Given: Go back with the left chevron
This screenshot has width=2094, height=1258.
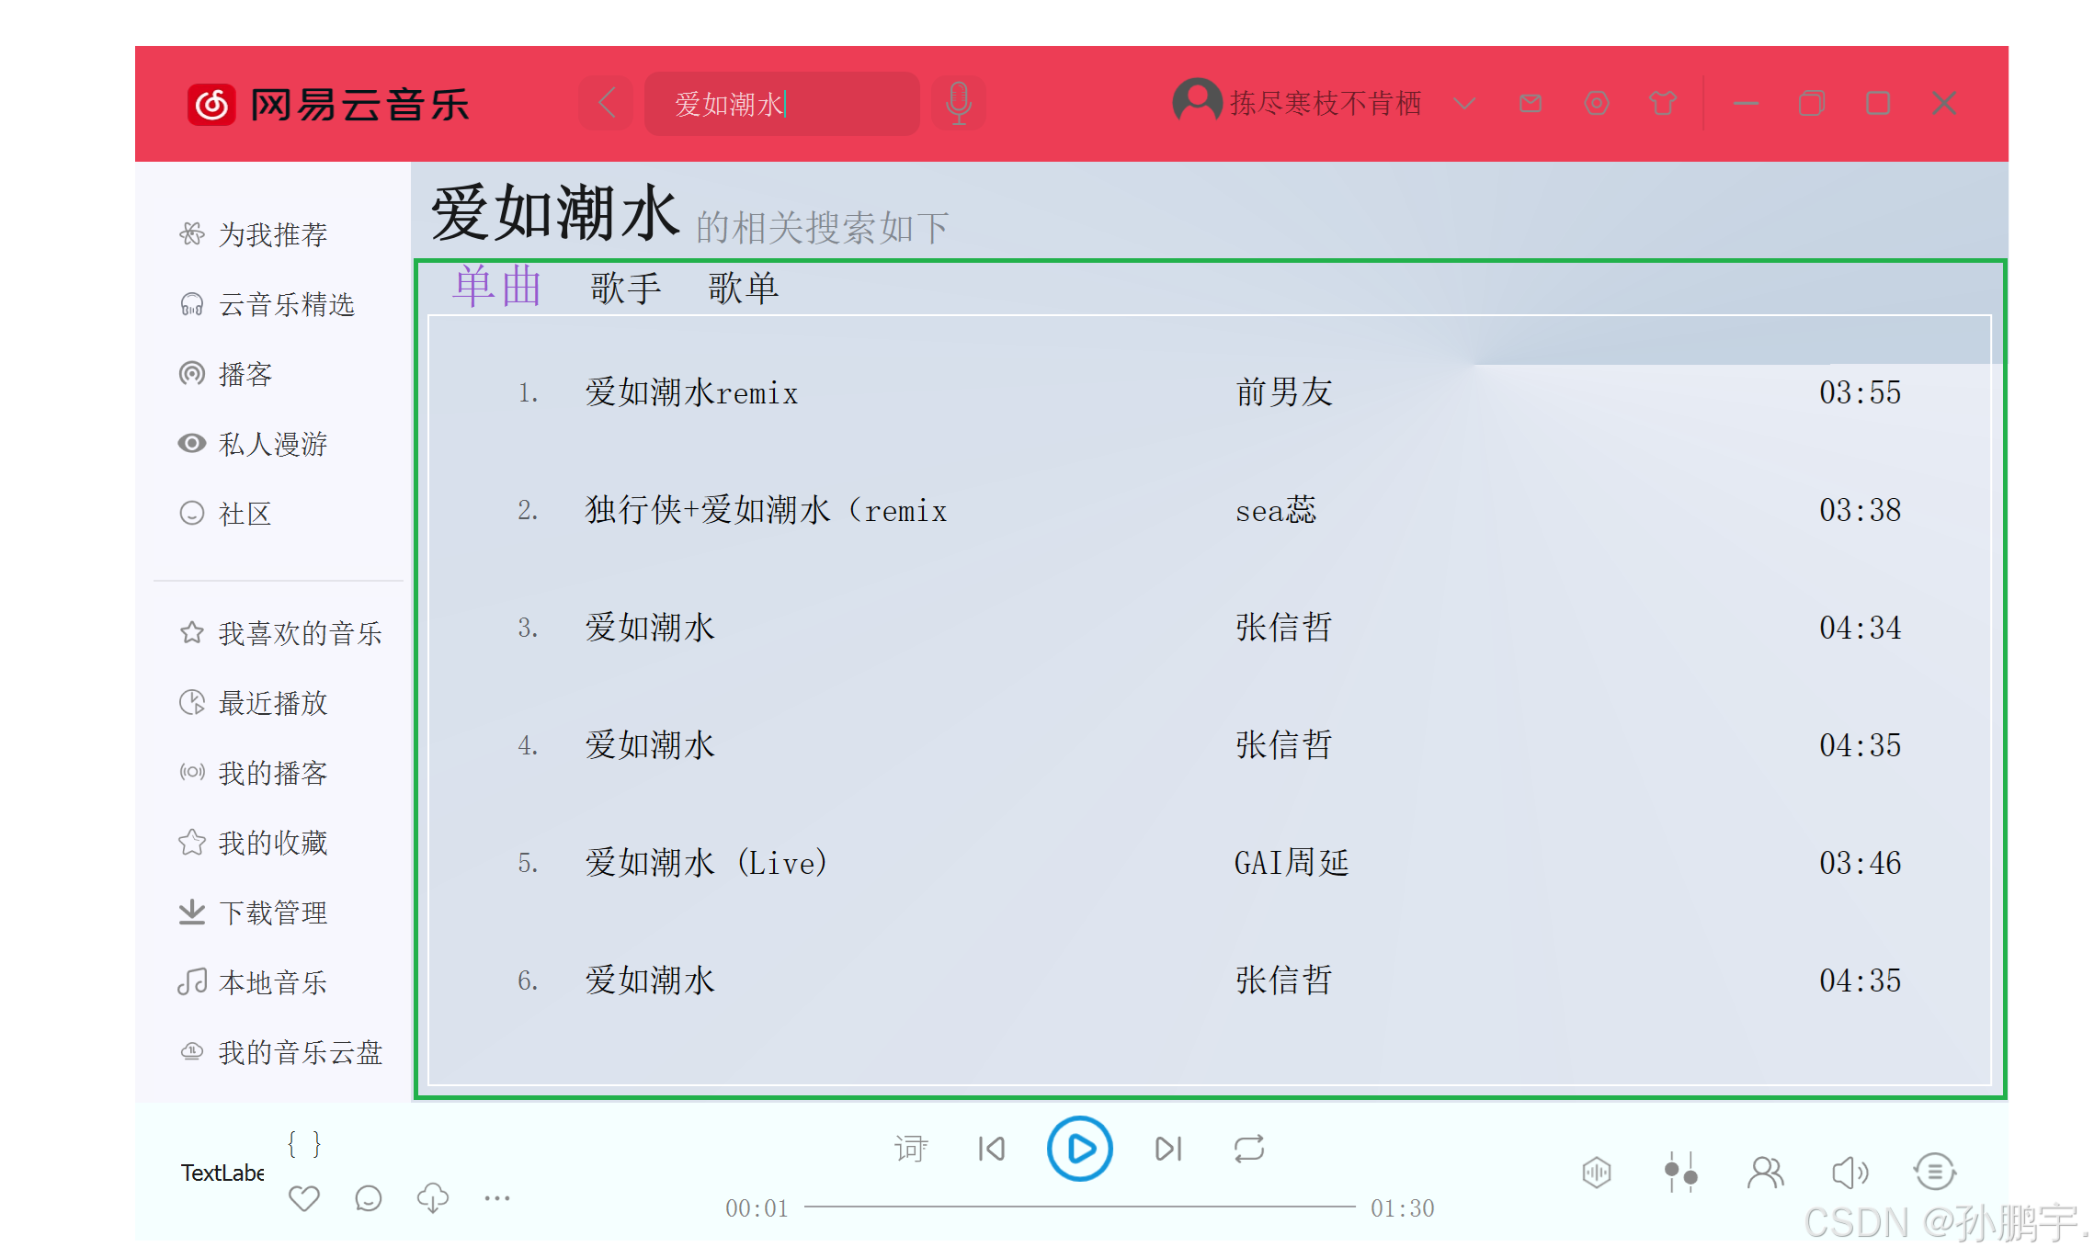Looking at the screenshot, I should [x=607, y=103].
